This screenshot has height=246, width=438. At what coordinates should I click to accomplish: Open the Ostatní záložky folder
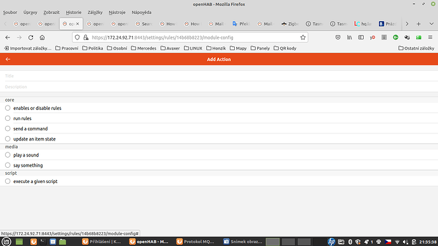click(x=416, y=48)
